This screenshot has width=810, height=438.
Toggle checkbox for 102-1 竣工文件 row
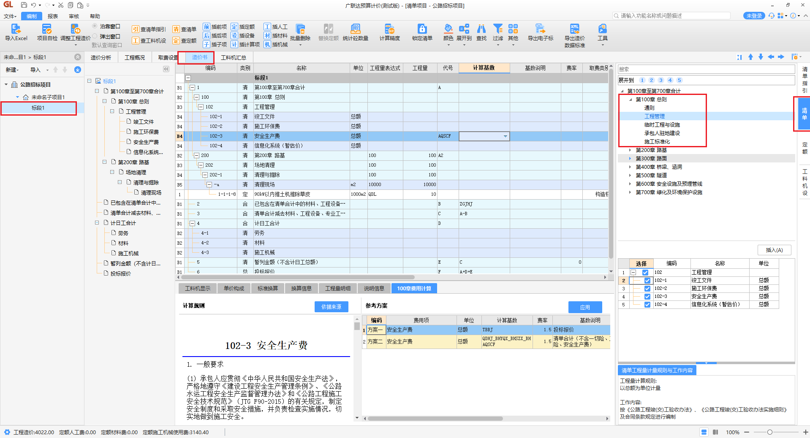pyautogui.click(x=647, y=281)
